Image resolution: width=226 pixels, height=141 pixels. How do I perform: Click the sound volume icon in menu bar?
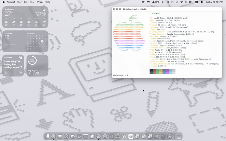click(163, 2)
